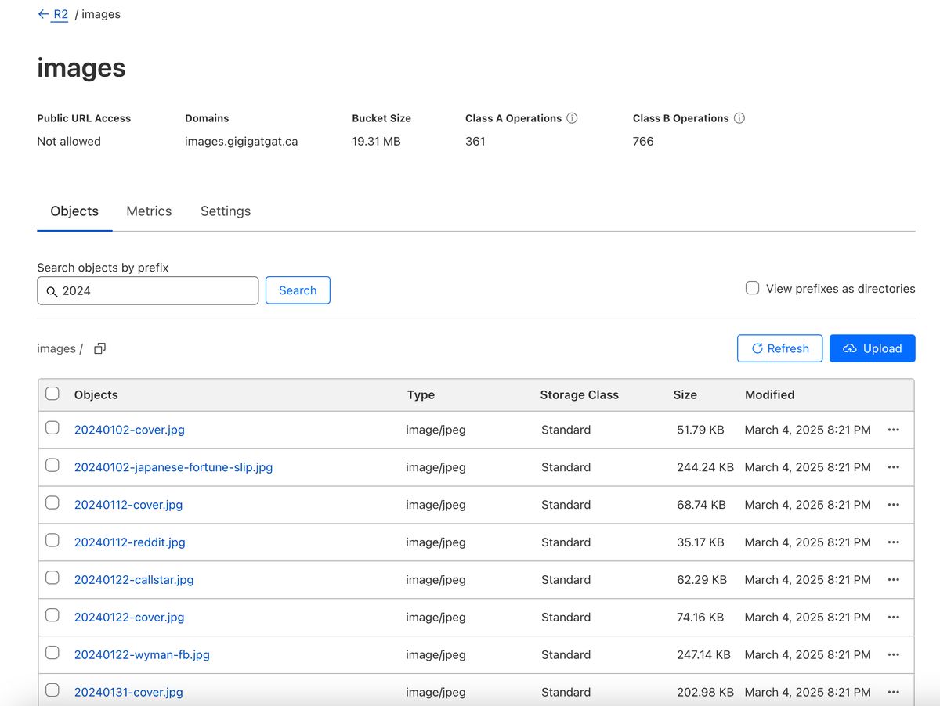Click the 74.16 KB size cell

pyautogui.click(x=700, y=618)
